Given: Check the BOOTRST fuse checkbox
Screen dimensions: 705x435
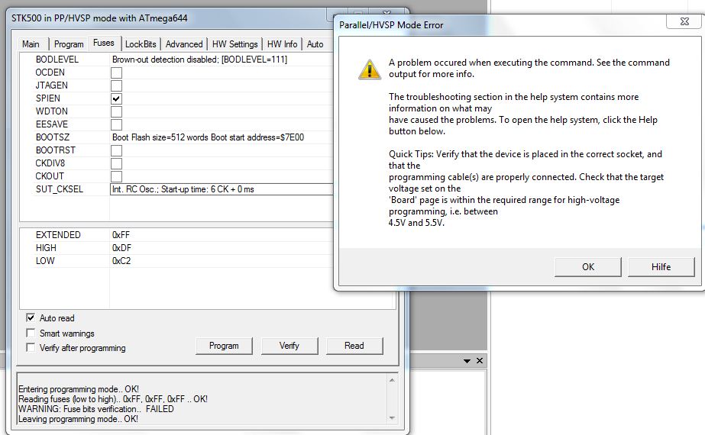Looking at the screenshot, I should (116, 150).
